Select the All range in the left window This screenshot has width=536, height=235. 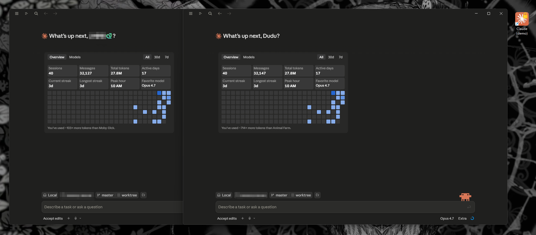click(x=147, y=57)
